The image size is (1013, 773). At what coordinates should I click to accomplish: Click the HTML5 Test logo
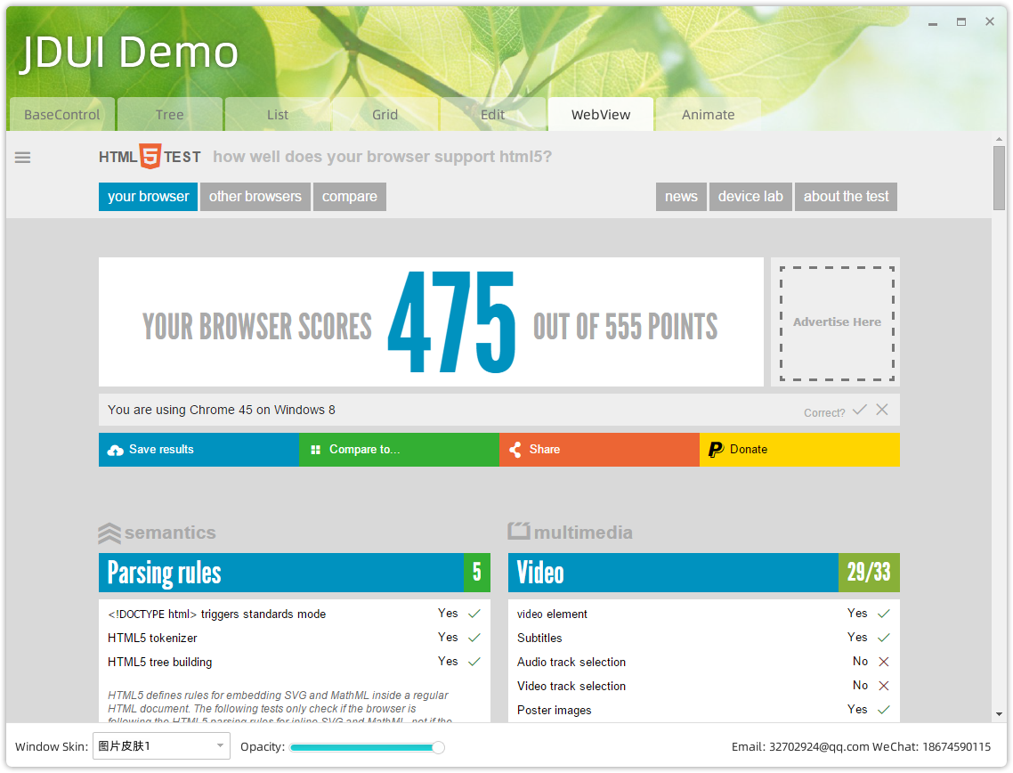(x=150, y=157)
